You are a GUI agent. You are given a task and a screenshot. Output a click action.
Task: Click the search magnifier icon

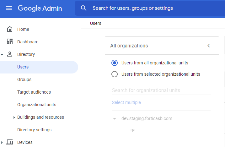(x=83, y=8)
